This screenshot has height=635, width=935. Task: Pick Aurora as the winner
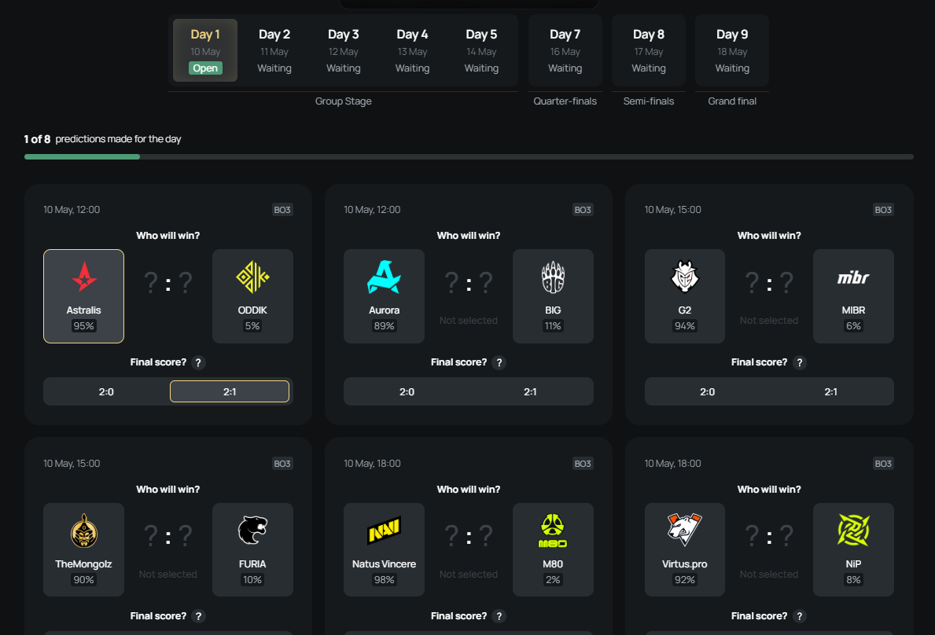(384, 296)
